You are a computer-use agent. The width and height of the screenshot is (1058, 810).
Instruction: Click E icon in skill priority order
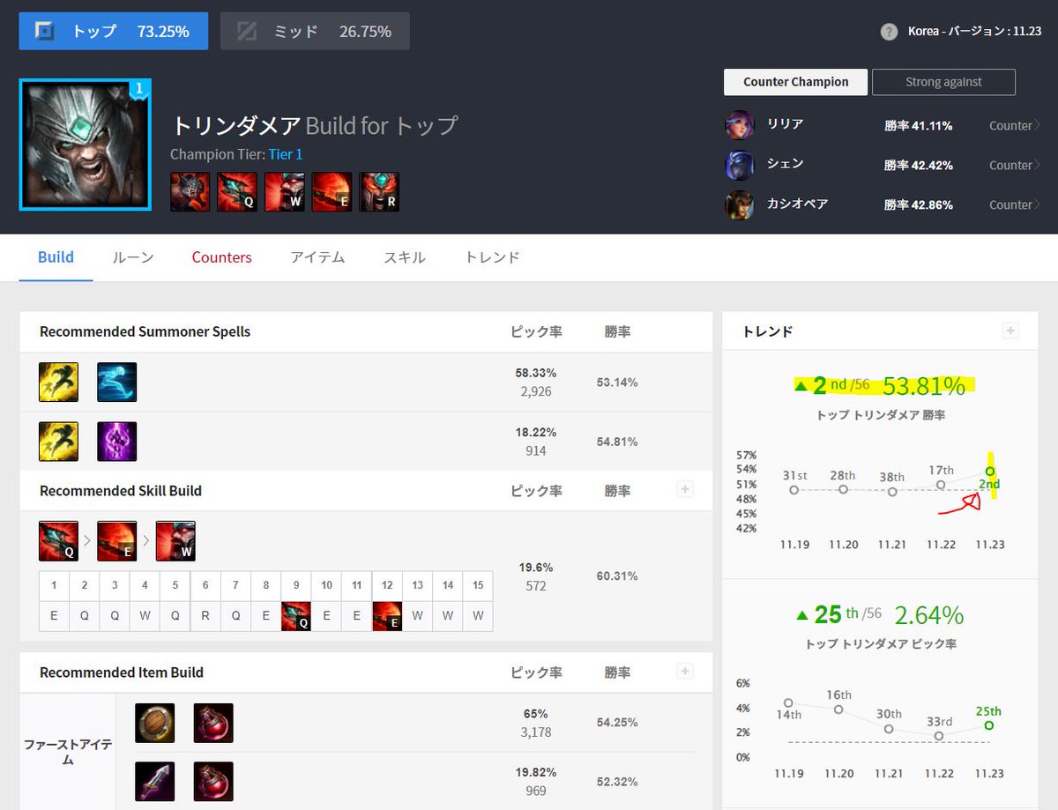tap(116, 541)
